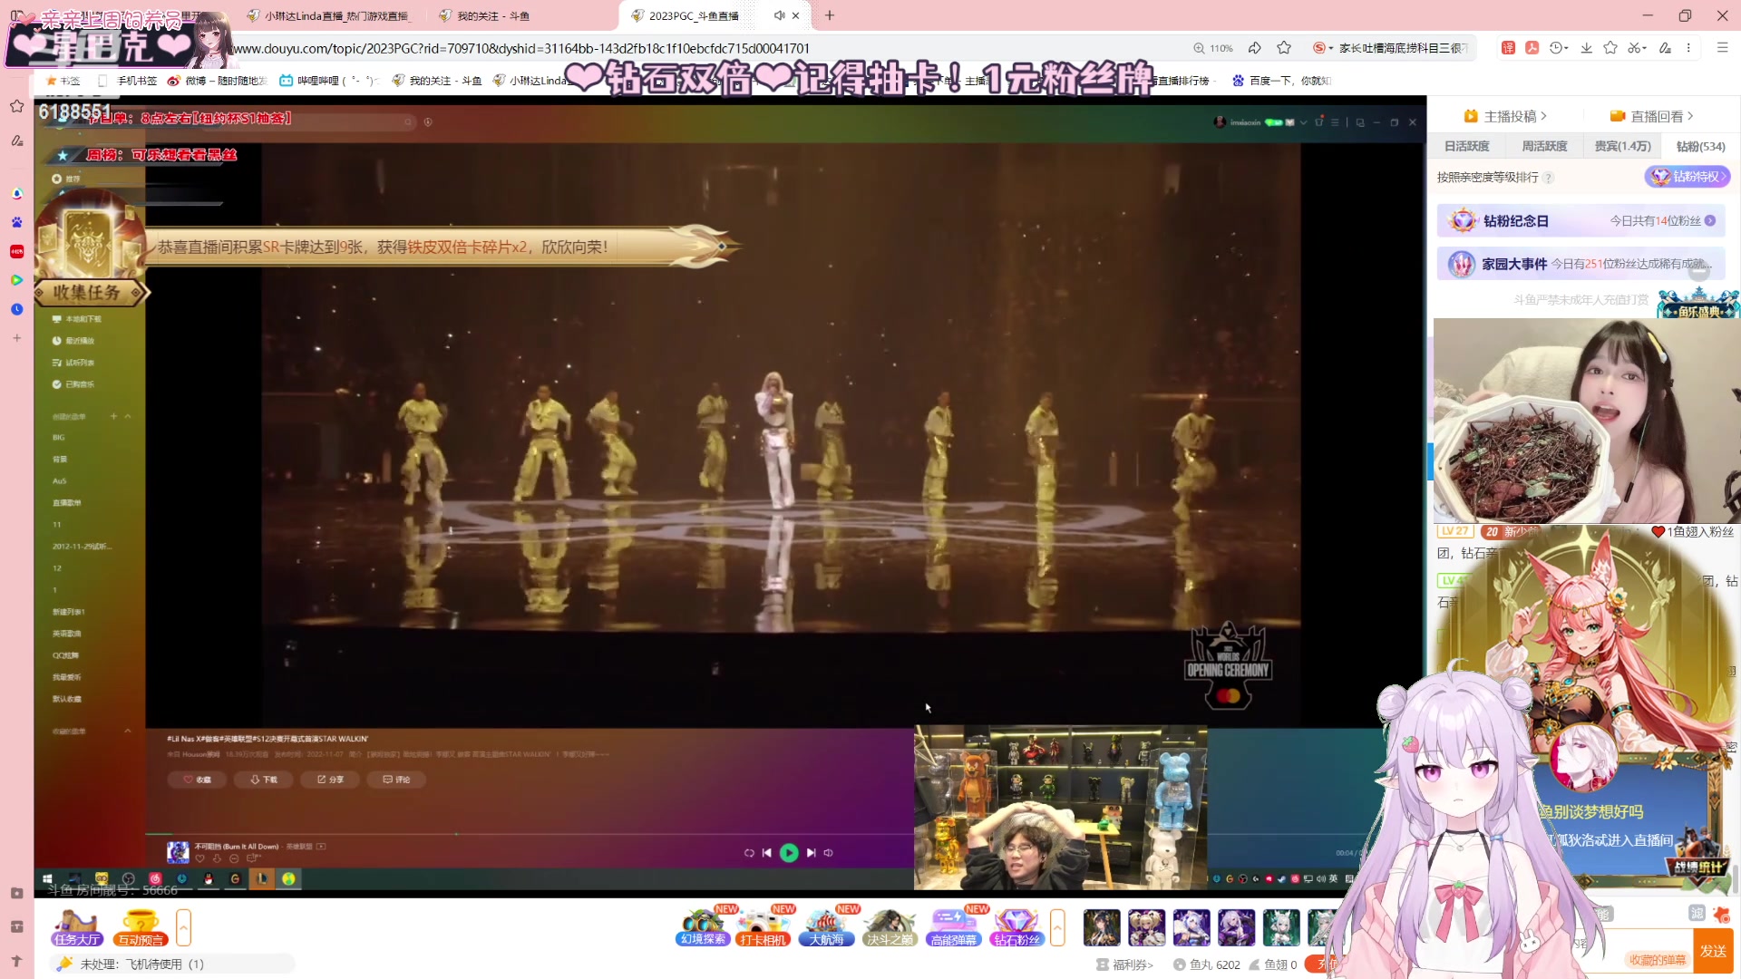Open the 高能弹幕 danmaku icon
The image size is (1741, 979).
coord(954,926)
